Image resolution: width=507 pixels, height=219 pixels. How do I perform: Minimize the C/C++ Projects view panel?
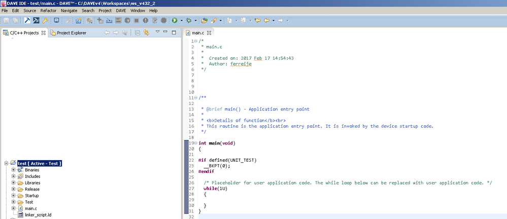click(x=165, y=31)
